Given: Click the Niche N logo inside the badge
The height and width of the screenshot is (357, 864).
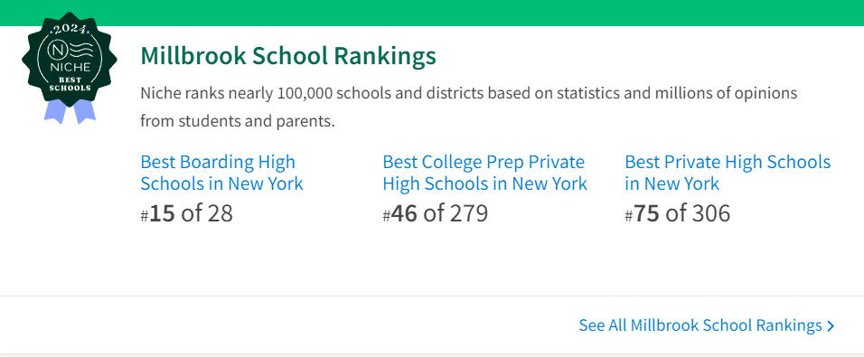Looking at the screenshot, I should [x=57, y=50].
